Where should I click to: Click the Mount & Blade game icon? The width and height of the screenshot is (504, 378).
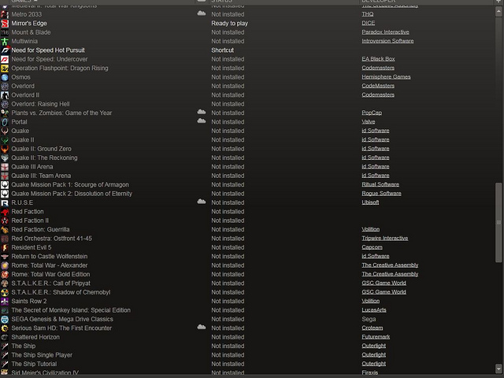click(5, 32)
